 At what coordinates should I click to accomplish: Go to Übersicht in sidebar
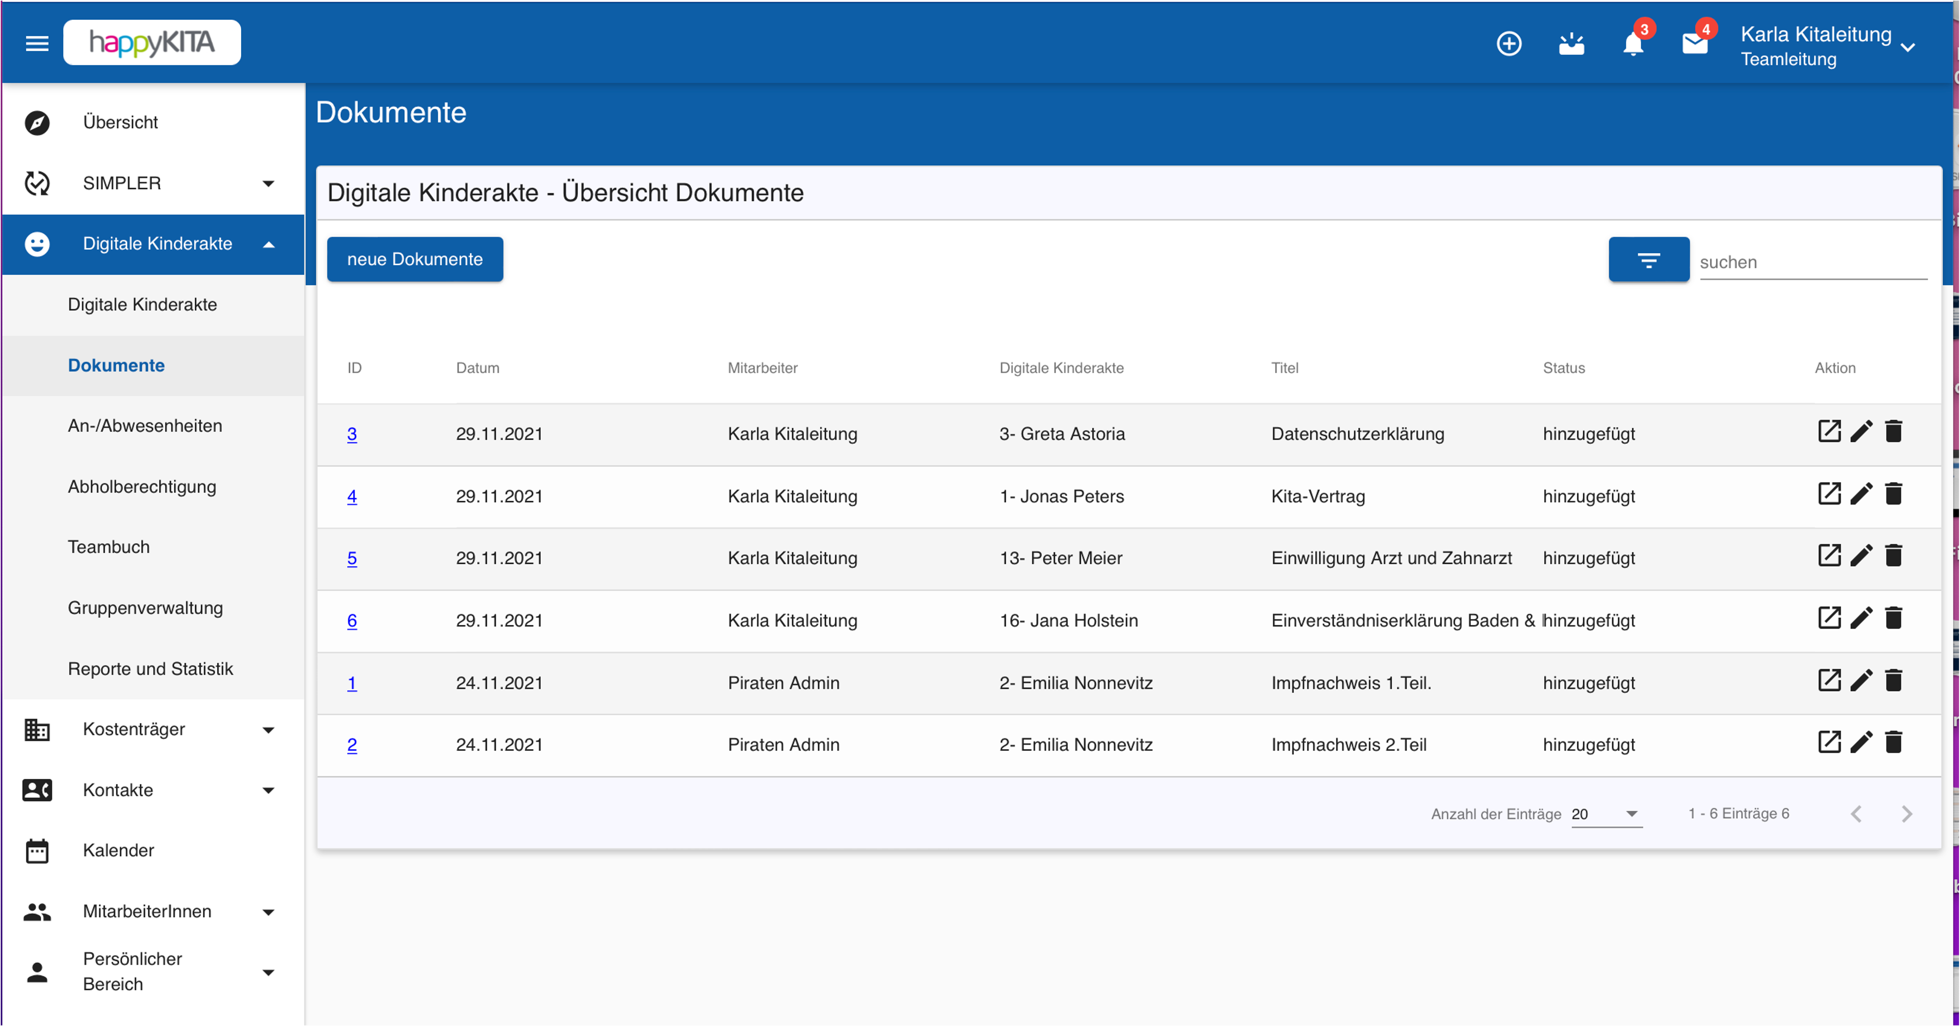pyautogui.click(x=153, y=123)
